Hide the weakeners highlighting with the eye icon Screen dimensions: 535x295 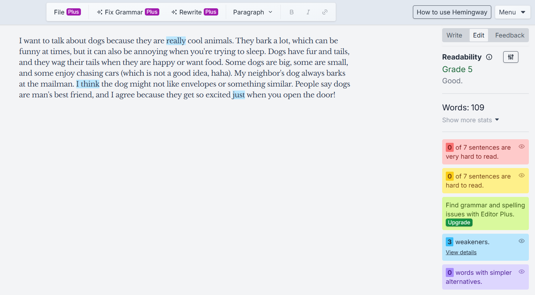(521, 241)
